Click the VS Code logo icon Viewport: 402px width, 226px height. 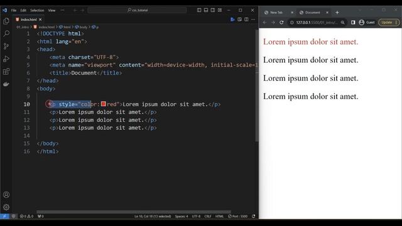pyautogui.click(x=4, y=10)
